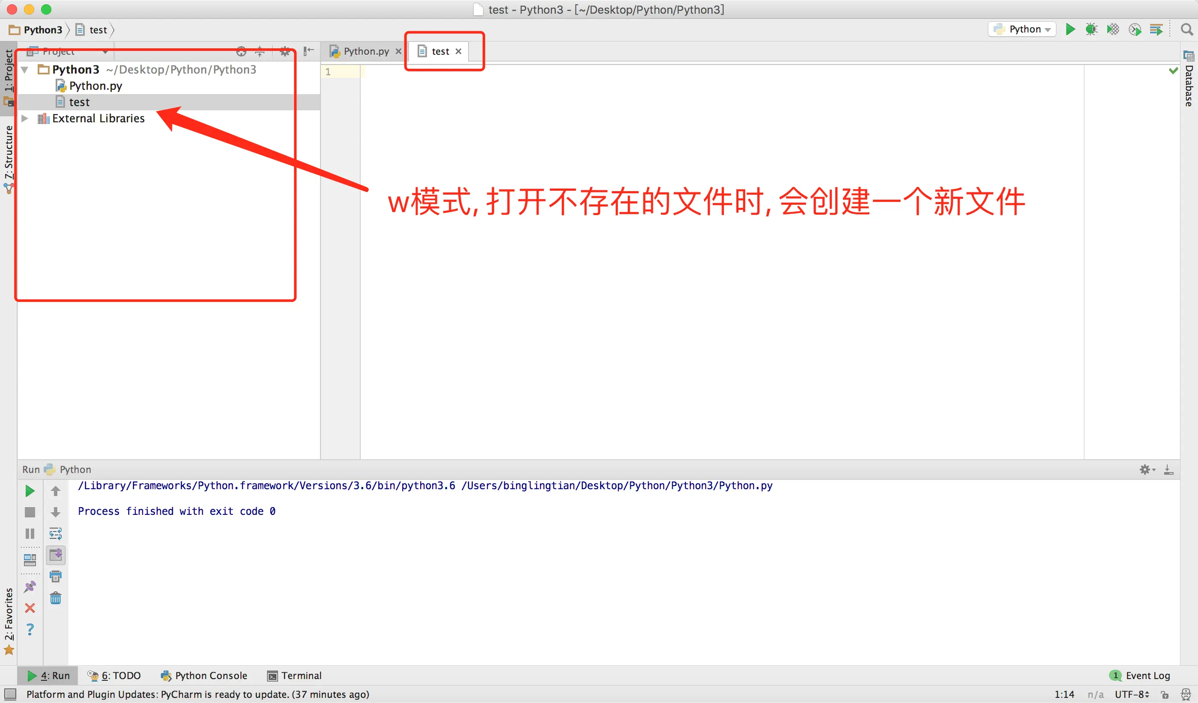
Task: Click the Debug bug icon in toolbar
Action: coord(1091,30)
